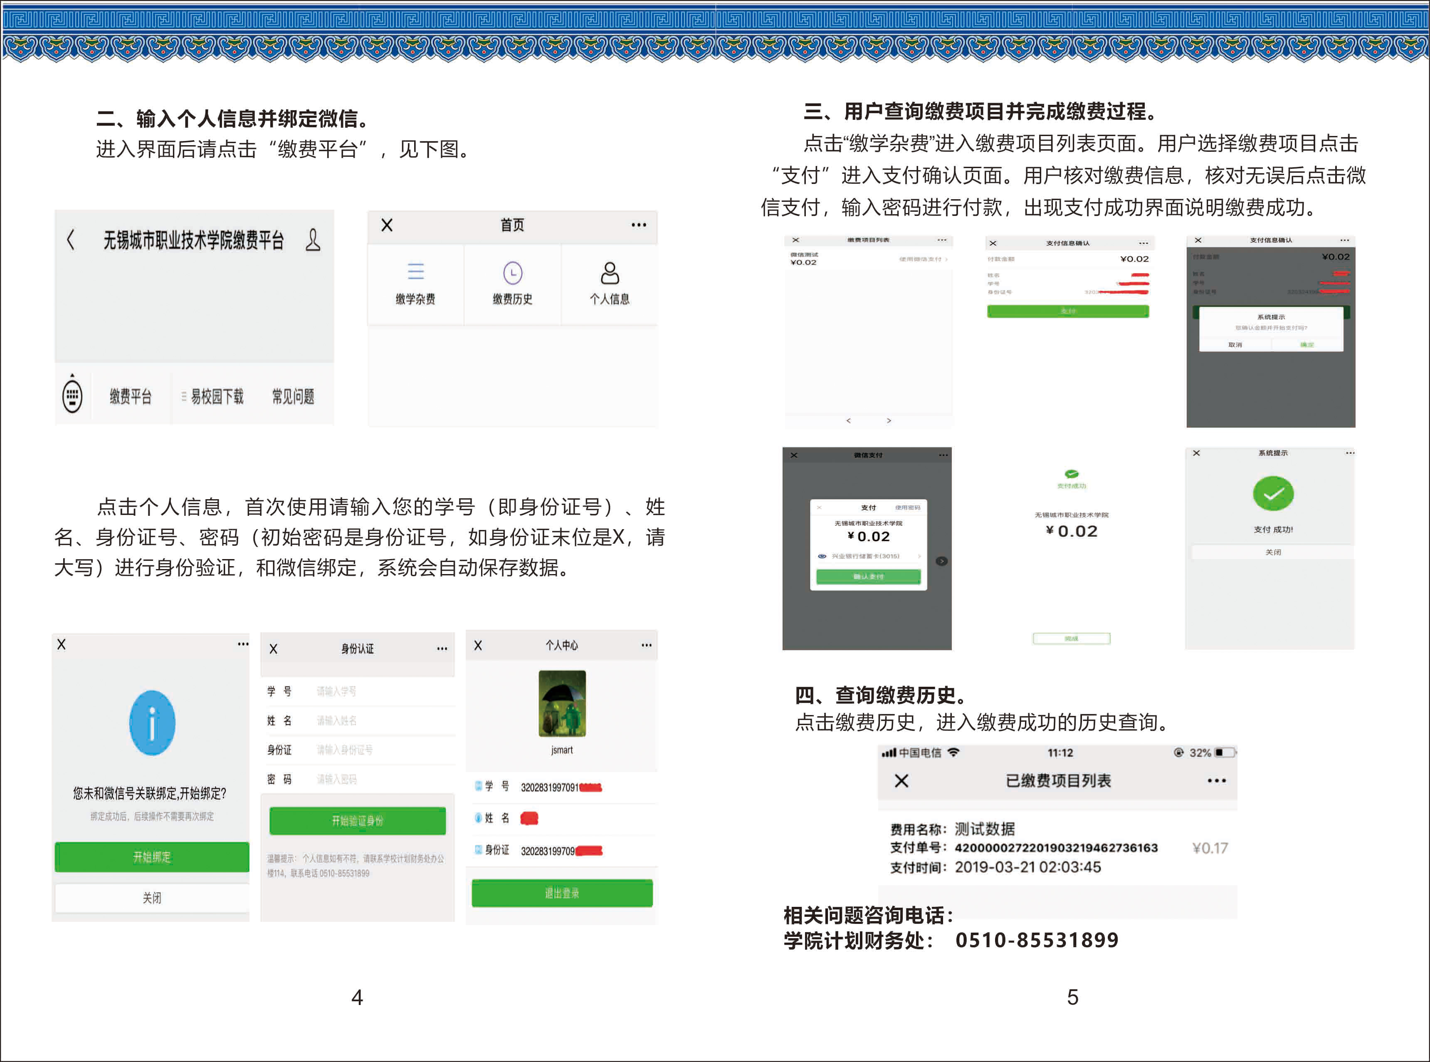Click jsmart avatar thumbnail
The image size is (1430, 1062).
(x=562, y=703)
